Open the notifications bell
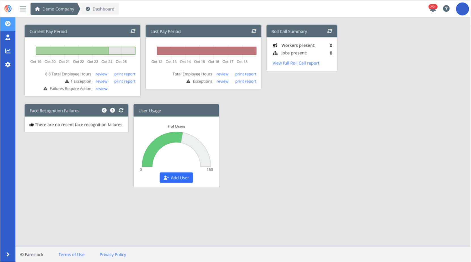Viewport: 471px width, 262px height. click(x=432, y=9)
